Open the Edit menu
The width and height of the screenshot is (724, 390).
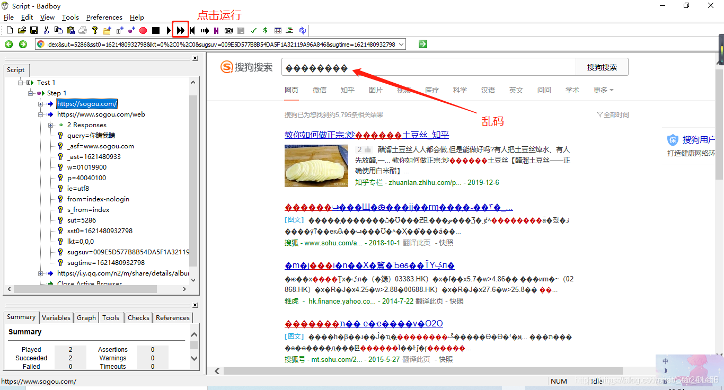point(27,17)
